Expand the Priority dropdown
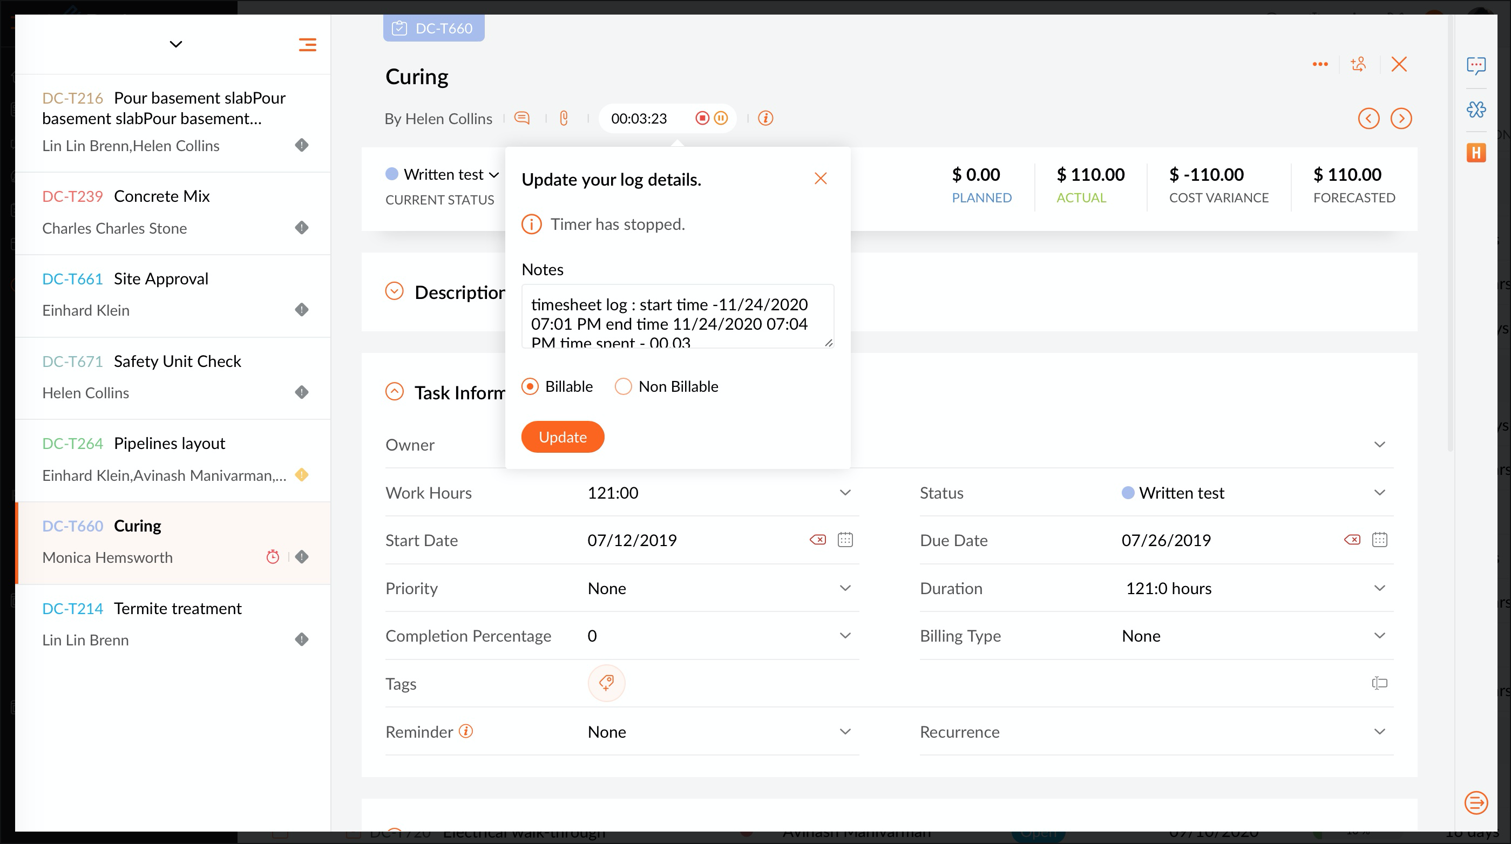Image resolution: width=1511 pixels, height=844 pixels. click(845, 588)
